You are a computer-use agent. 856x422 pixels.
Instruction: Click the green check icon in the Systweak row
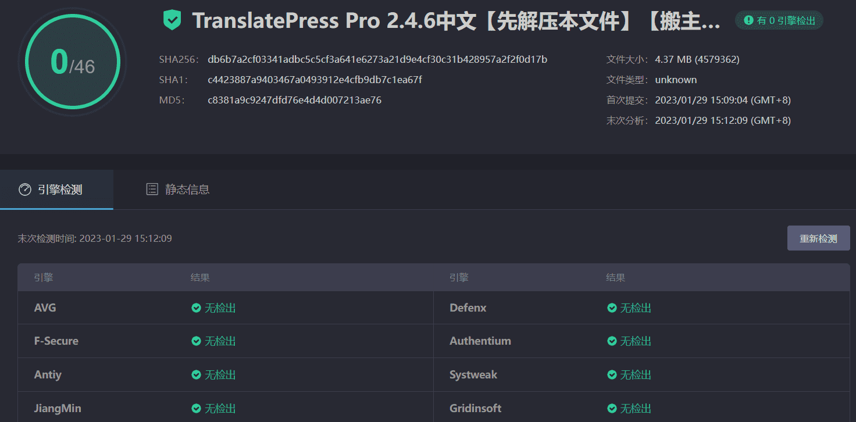612,375
